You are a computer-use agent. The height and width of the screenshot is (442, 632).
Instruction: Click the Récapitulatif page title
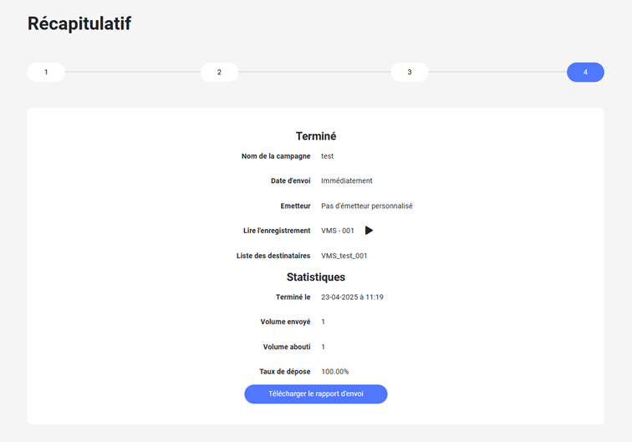[79, 24]
